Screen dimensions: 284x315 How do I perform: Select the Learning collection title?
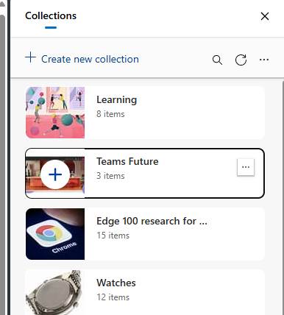[117, 100]
